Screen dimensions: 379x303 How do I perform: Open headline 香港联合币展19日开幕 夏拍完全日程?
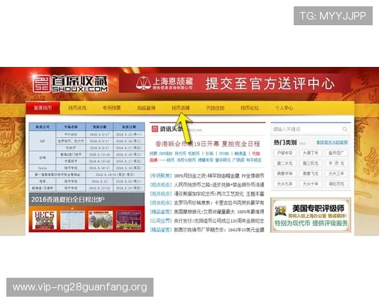coord(207,144)
